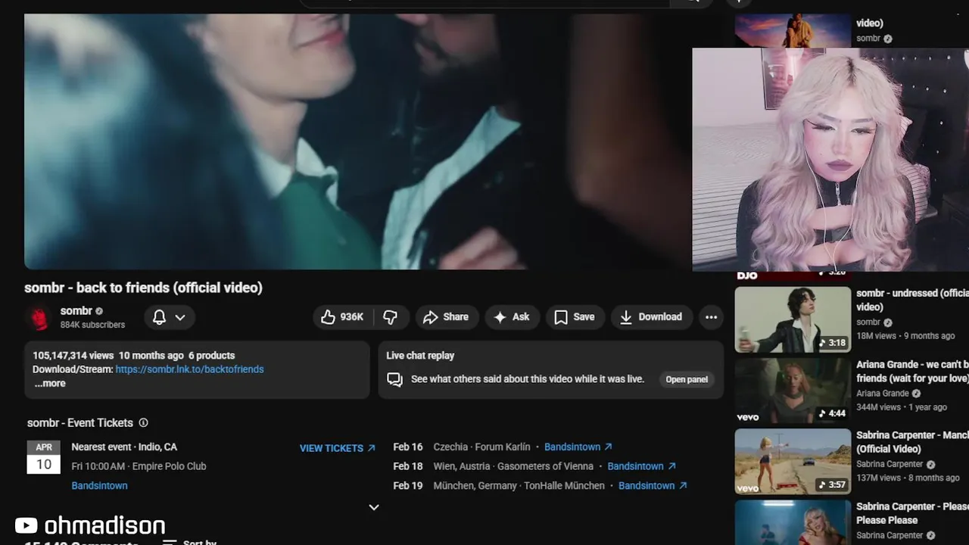Open the Ariana Grande channel name
The width and height of the screenshot is (969, 545).
click(x=883, y=394)
